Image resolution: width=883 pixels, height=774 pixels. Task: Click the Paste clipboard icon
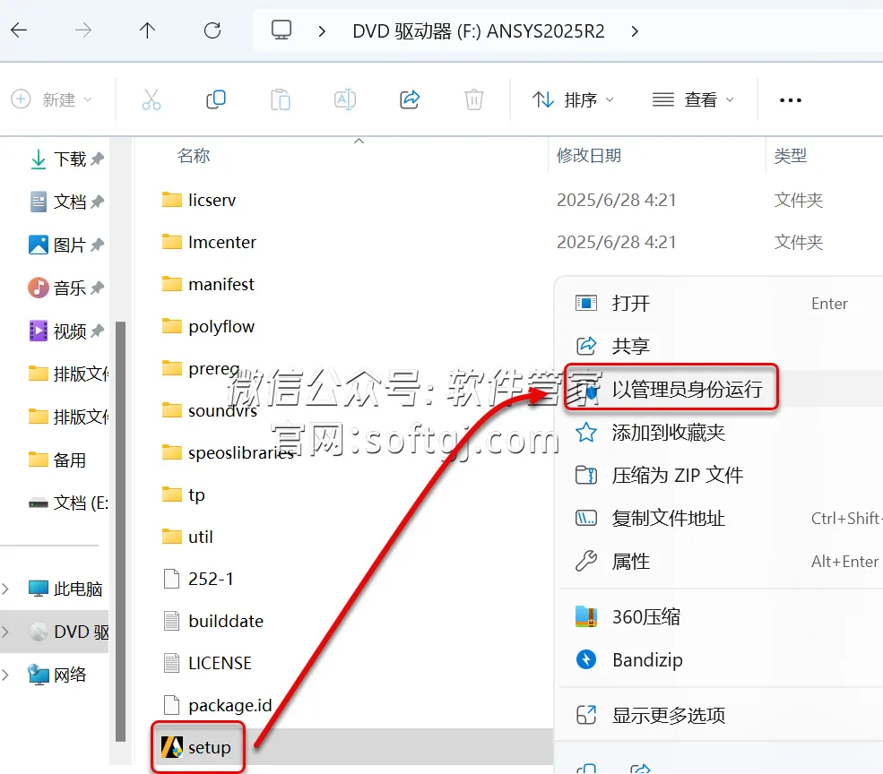tap(280, 99)
